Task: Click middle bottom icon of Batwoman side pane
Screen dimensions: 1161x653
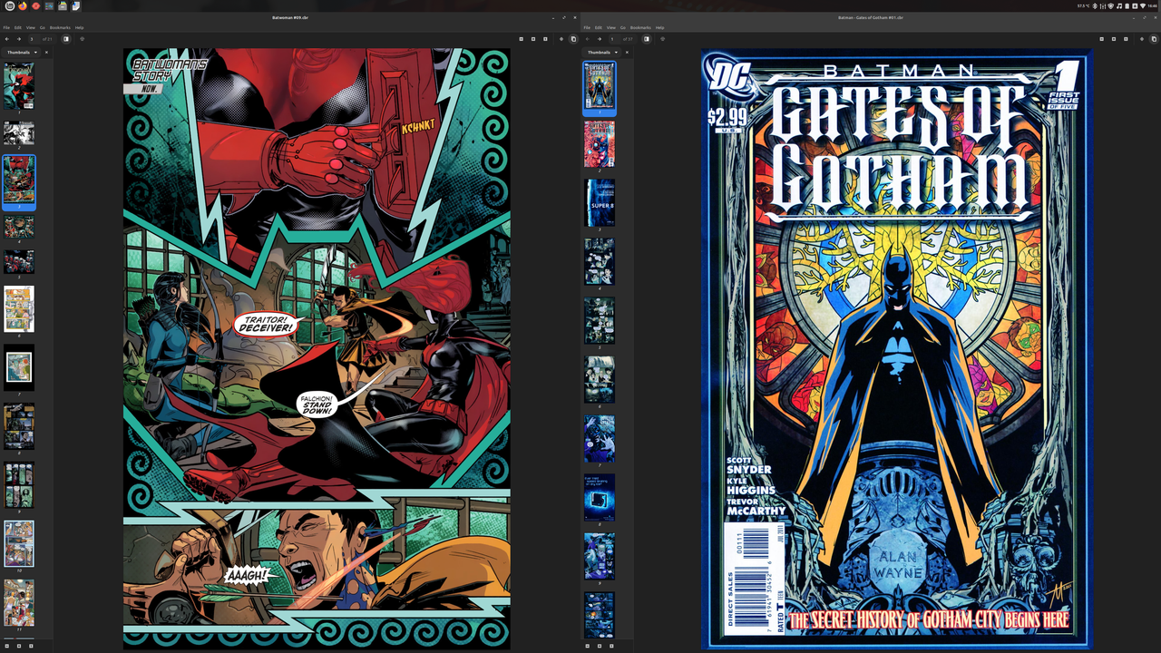Action: [18, 646]
